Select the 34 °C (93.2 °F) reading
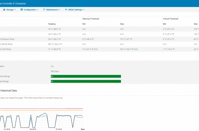 click(x=54, y=34)
